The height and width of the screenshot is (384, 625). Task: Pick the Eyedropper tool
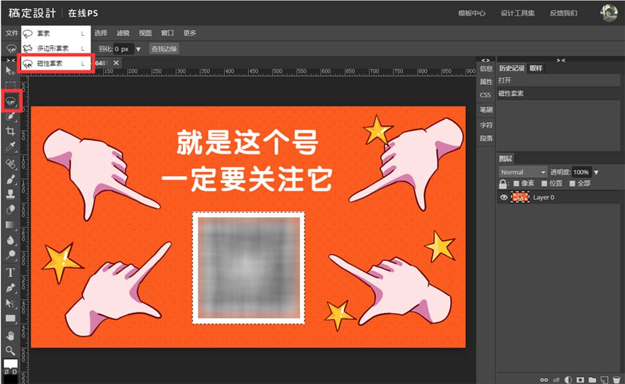[x=10, y=147]
